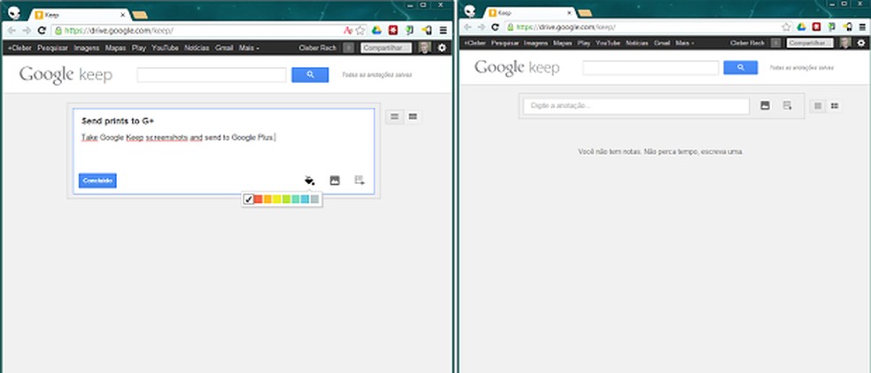Click the Concluído button on the note
The width and height of the screenshot is (871, 373).
pos(97,181)
